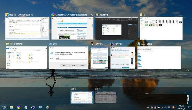The width and height of the screenshot is (192, 110).
Task: Open the Run dialog taskbar icon
Action: click(40, 107)
